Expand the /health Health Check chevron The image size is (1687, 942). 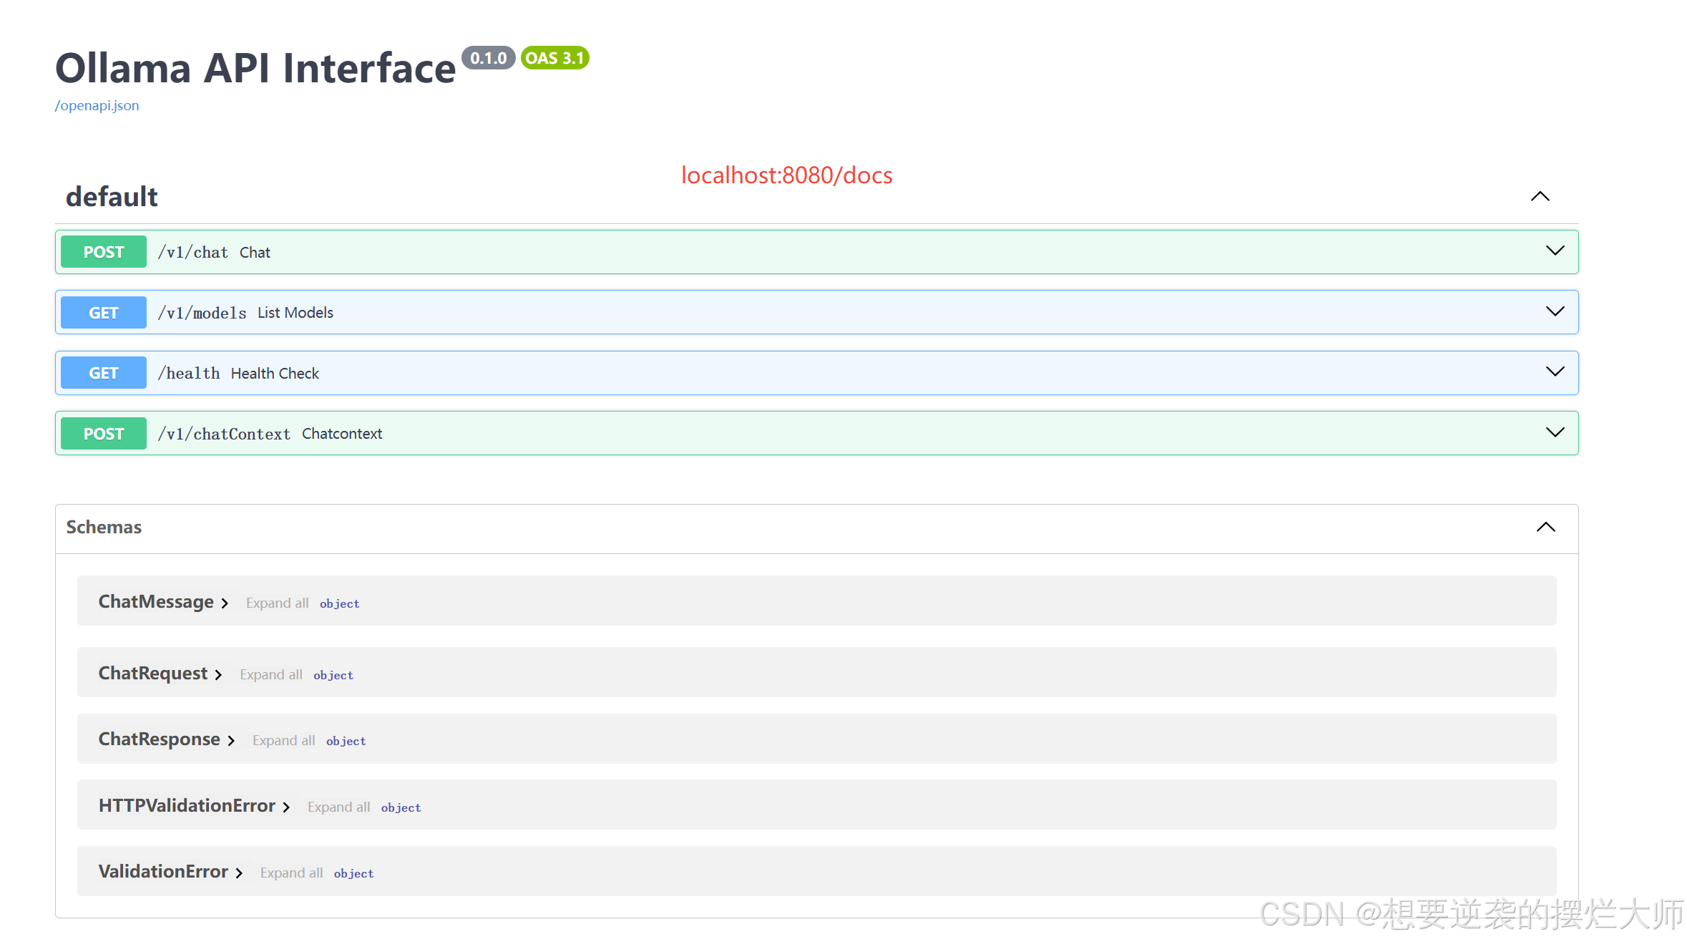(1555, 372)
